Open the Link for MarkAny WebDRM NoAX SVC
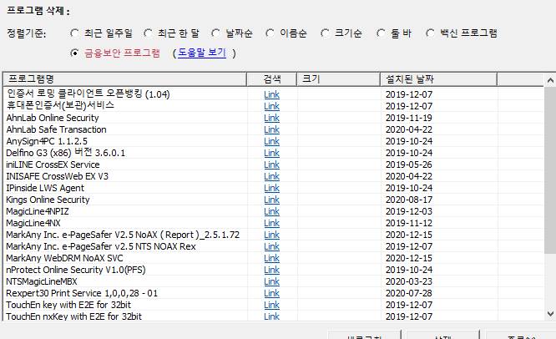 pos(271,258)
